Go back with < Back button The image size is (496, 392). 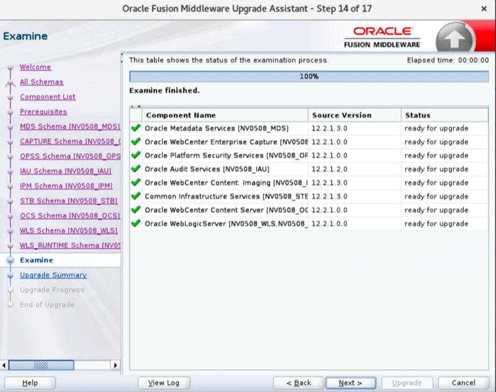tap(299, 383)
